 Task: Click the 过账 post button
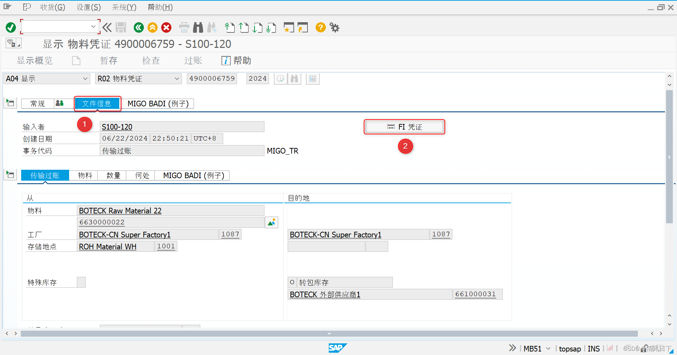point(193,61)
